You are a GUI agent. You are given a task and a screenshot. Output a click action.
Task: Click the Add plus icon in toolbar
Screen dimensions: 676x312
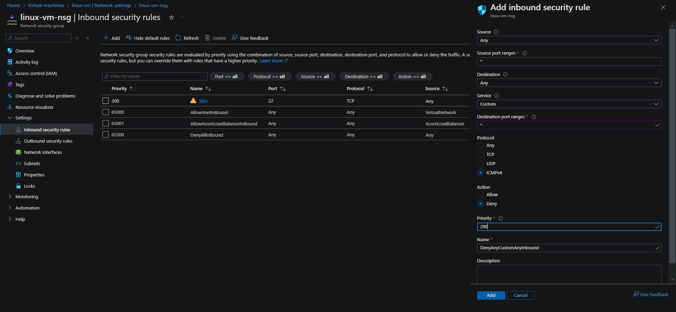pos(106,38)
